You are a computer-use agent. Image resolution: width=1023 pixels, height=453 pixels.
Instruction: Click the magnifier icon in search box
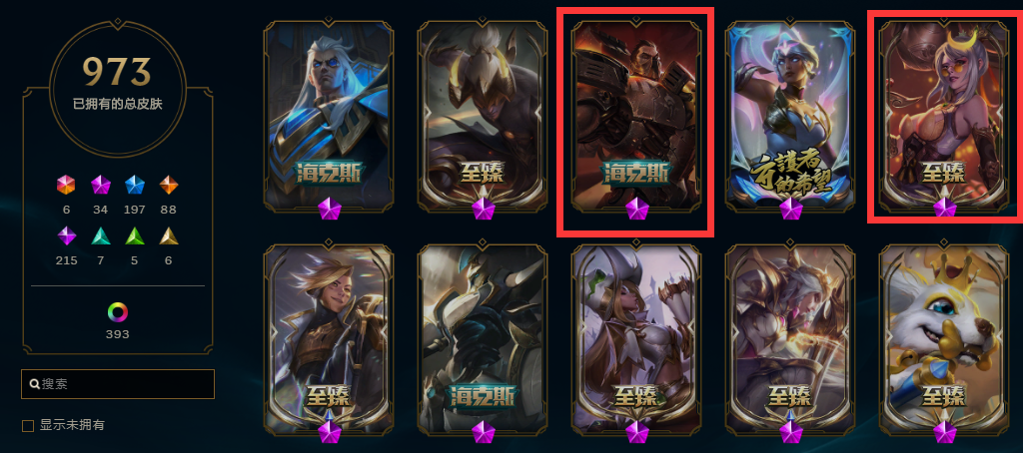34,384
